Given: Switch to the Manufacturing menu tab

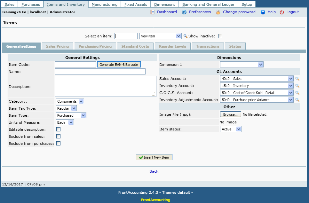Looking at the screenshot, I should (105, 4).
